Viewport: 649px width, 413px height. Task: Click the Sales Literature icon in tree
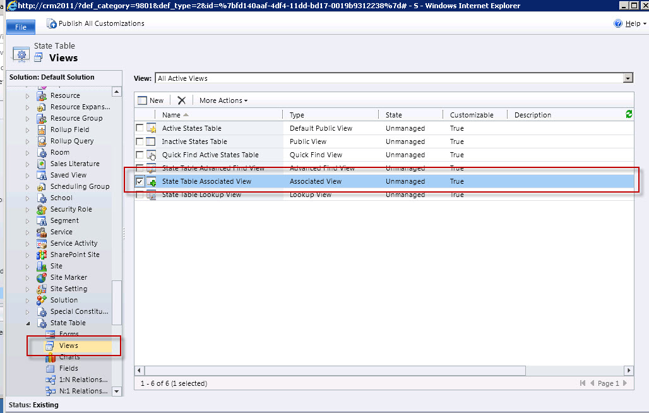coord(42,164)
